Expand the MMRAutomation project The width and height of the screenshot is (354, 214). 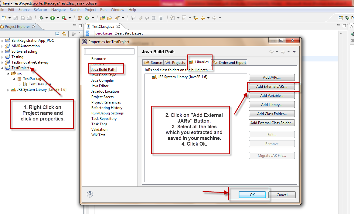coord(2,46)
